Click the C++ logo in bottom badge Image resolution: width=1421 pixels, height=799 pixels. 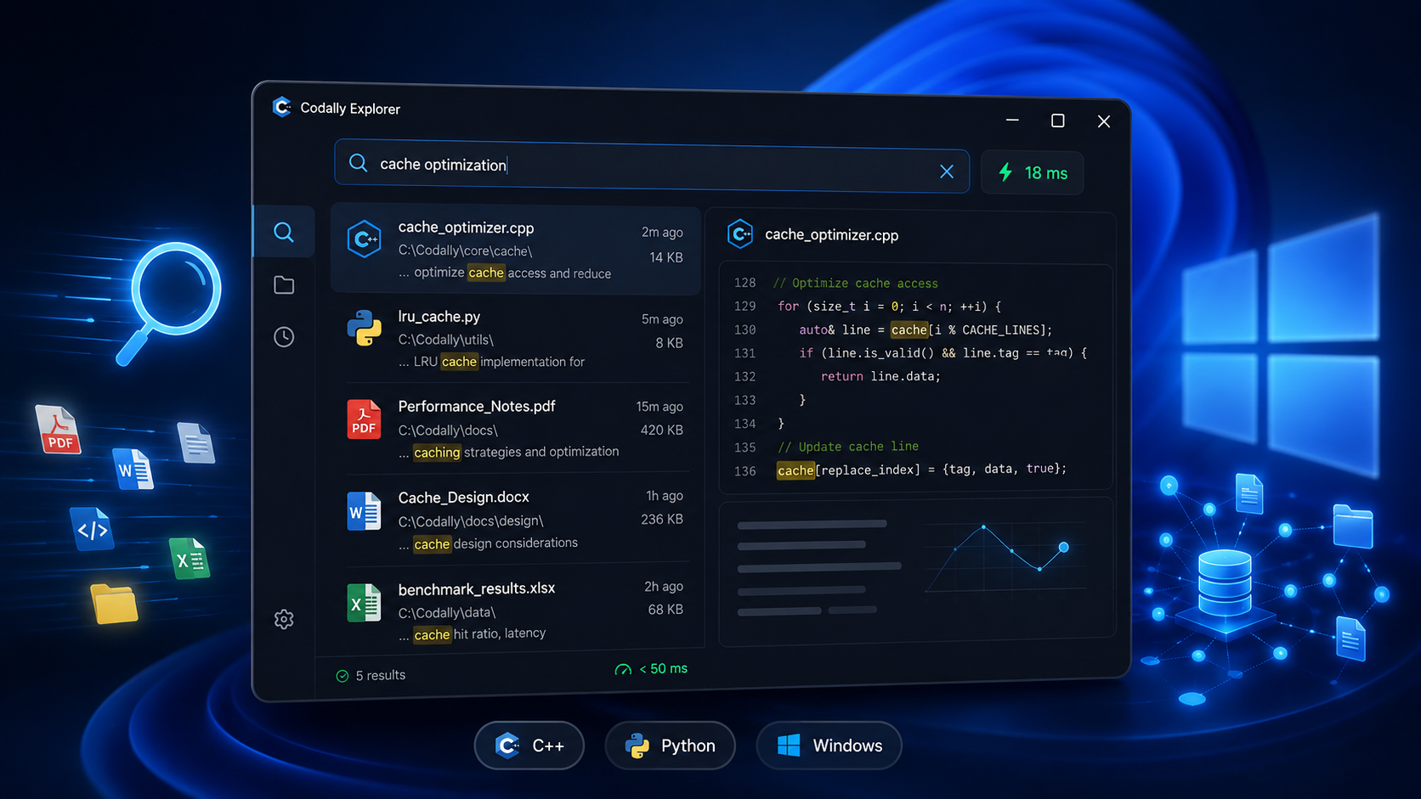pos(507,746)
